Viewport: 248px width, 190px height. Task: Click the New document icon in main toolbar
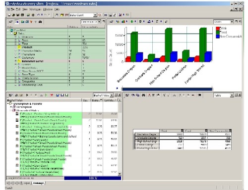tap(9, 15)
